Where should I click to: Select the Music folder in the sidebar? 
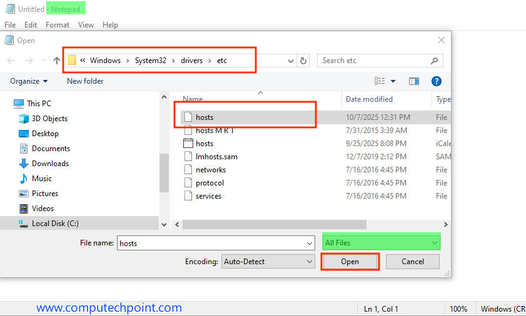click(x=42, y=179)
